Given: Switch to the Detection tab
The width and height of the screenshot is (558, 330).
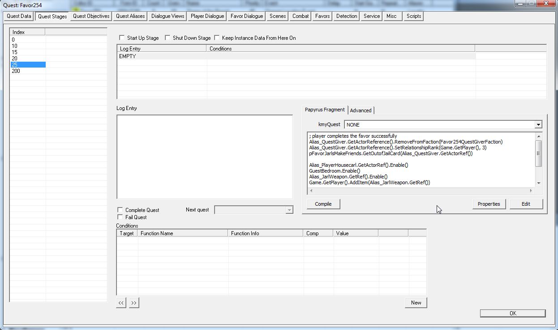Looking at the screenshot, I should point(347,16).
